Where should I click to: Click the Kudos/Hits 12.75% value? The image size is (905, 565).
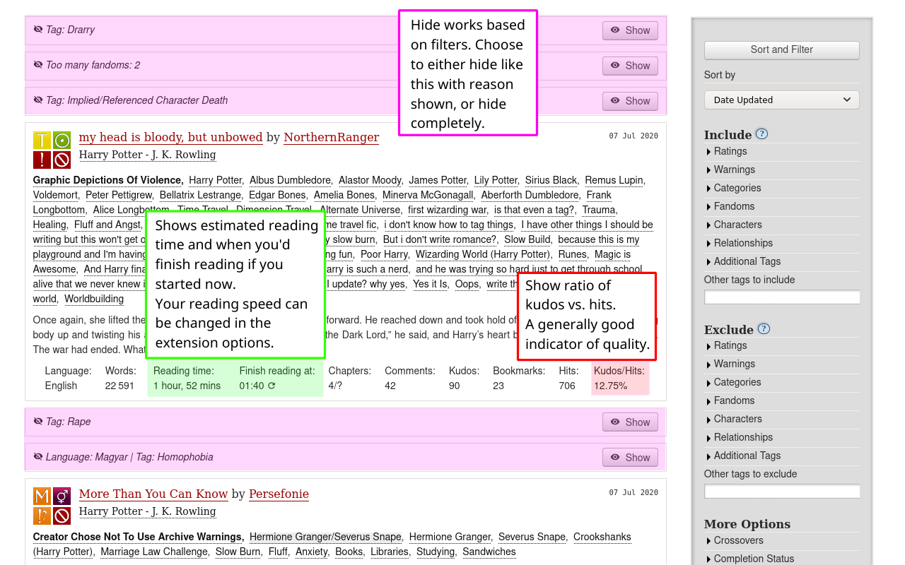(x=611, y=386)
